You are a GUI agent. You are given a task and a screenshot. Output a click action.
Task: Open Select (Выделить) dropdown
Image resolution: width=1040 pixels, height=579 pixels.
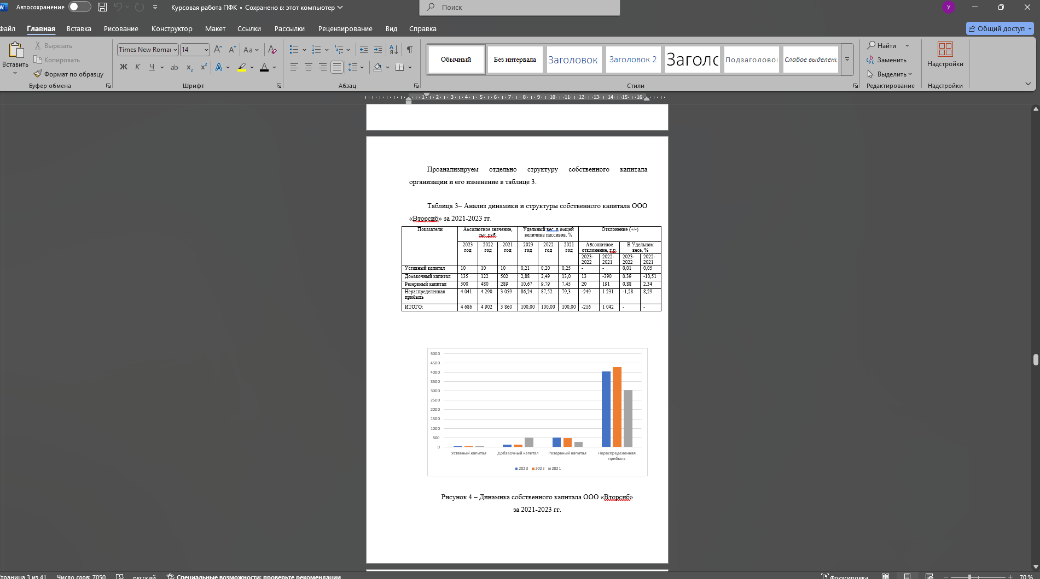pos(890,74)
